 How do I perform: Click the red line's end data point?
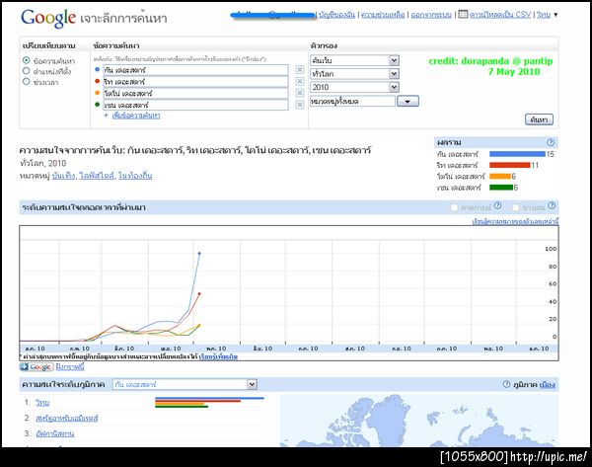[199, 293]
